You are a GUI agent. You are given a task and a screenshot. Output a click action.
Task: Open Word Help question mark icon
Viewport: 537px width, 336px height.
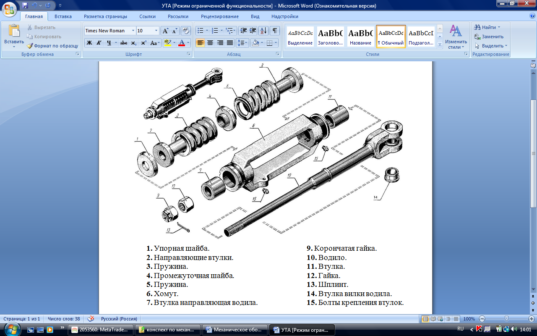pyautogui.click(x=532, y=16)
